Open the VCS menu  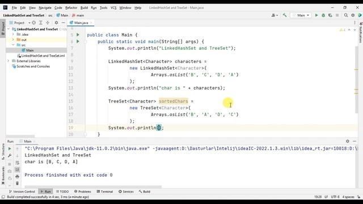pyautogui.click(x=113, y=7)
